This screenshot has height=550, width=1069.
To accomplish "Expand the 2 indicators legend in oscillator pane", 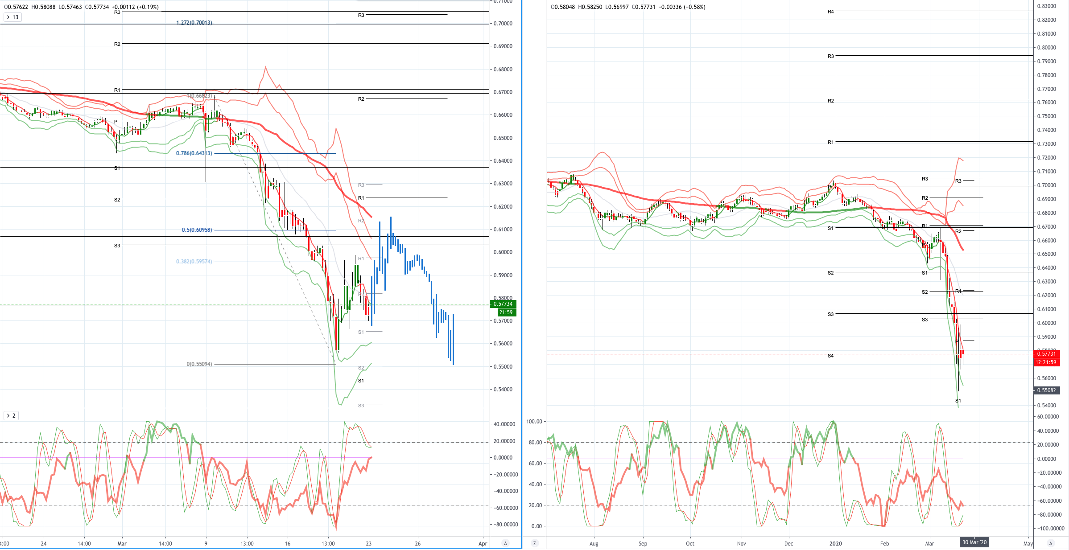I will [11, 416].
